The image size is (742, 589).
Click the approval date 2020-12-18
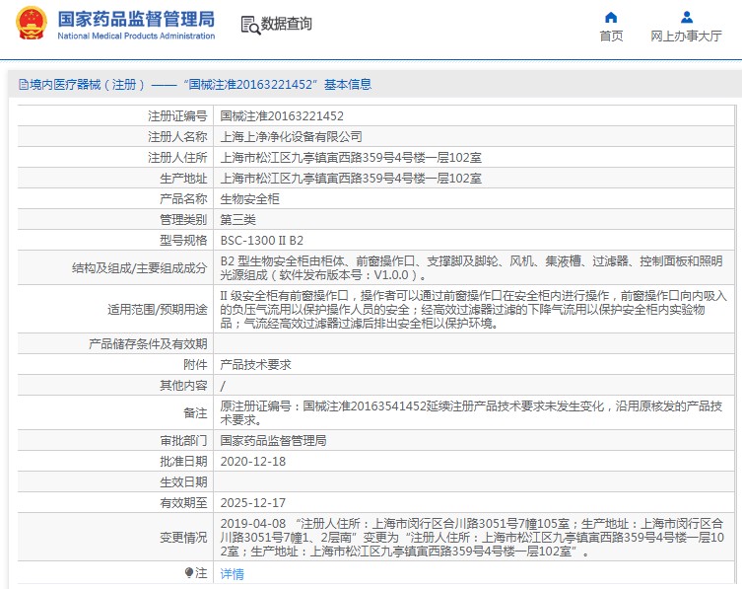tap(253, 461)
